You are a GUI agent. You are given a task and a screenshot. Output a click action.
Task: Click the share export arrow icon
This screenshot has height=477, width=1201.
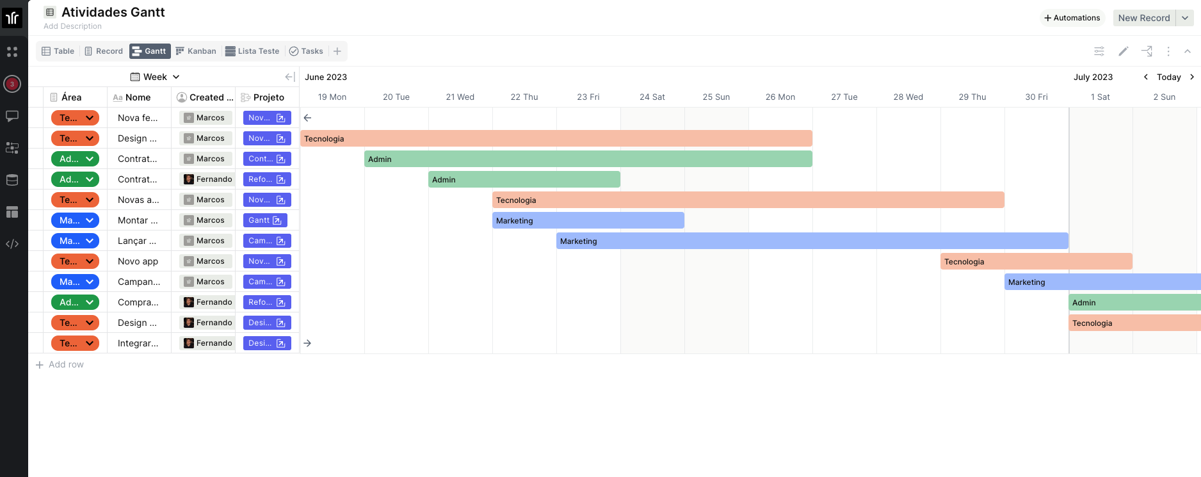tap(1147, 51)
